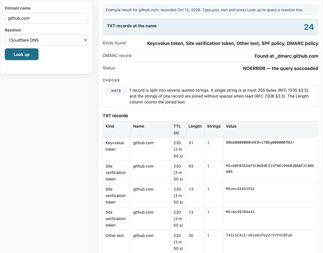Click the "Kinds found" label
This screenshot has height=253, width=323.
coord(114,43)
